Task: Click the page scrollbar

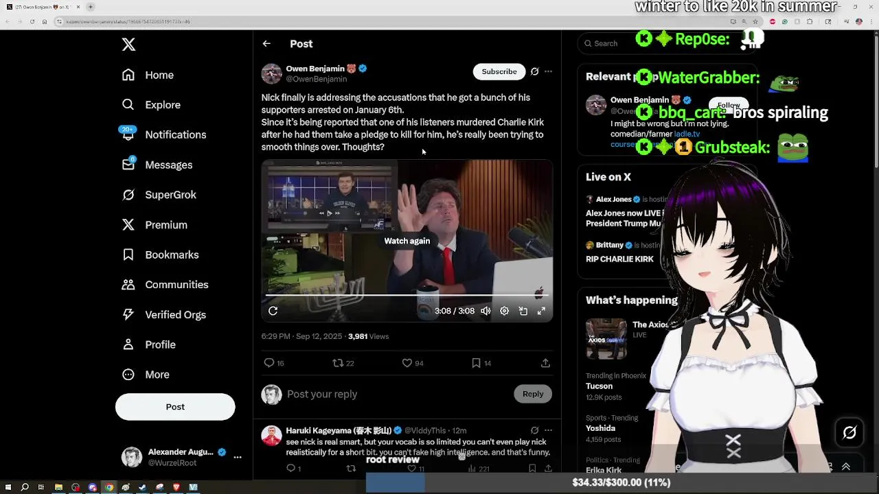Action: (x=876, y=103)
